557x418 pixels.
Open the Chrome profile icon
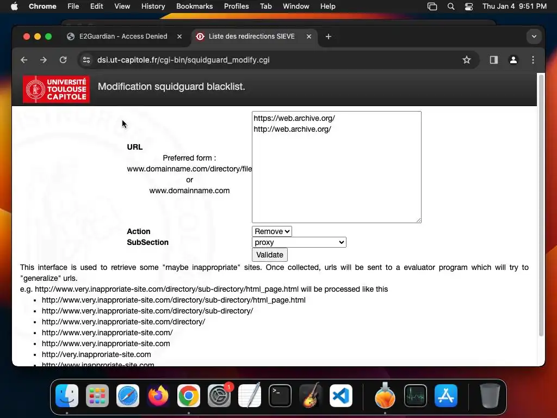coord(513,60)
